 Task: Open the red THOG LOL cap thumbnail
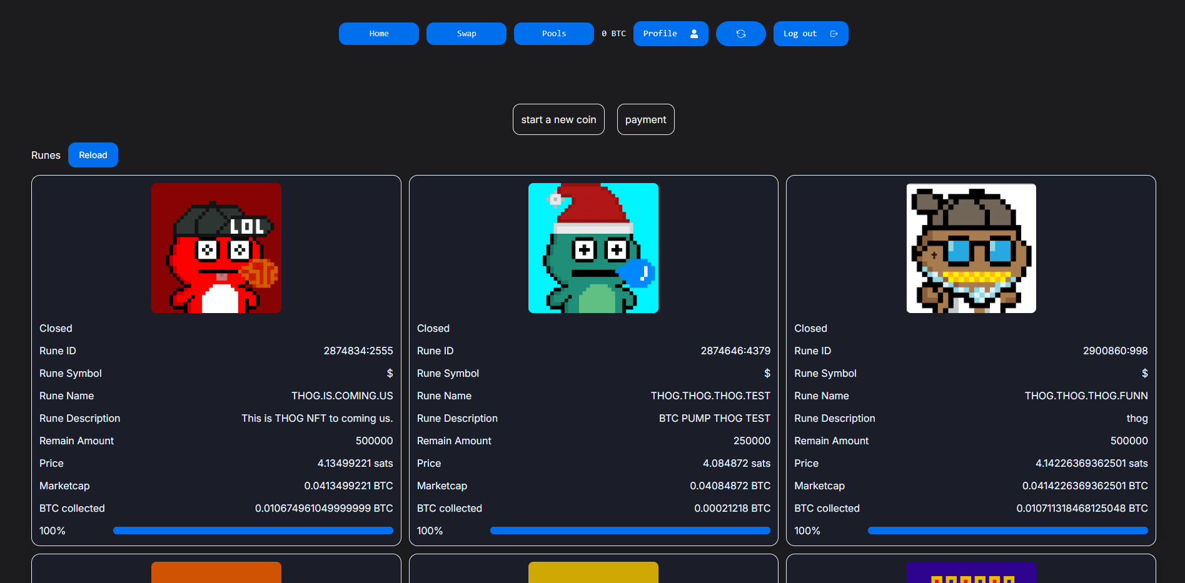(216, 248)
